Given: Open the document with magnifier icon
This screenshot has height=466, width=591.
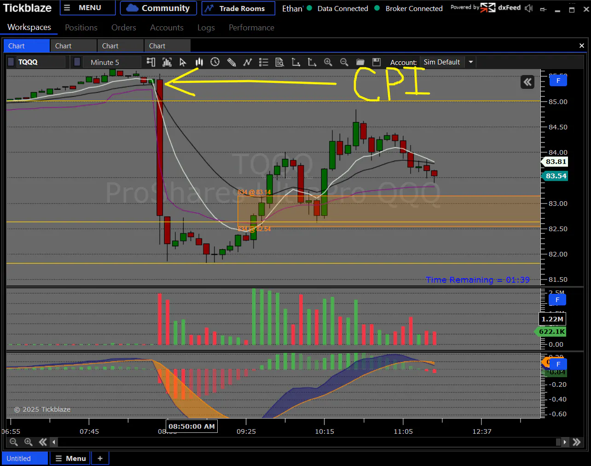Looking at the screenshot, I should [279, 62].
